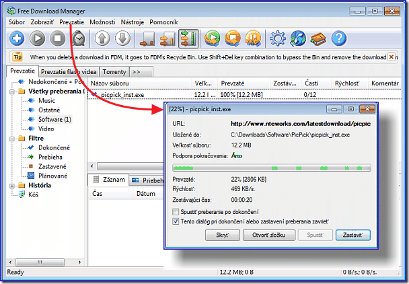Select the Plánované filter

[x=52, y=176]
